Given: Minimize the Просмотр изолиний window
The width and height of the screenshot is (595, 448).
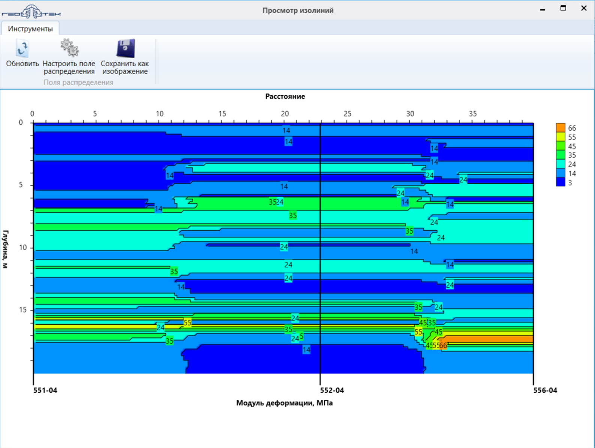Looking at the screenshot, I should (542, 9).
